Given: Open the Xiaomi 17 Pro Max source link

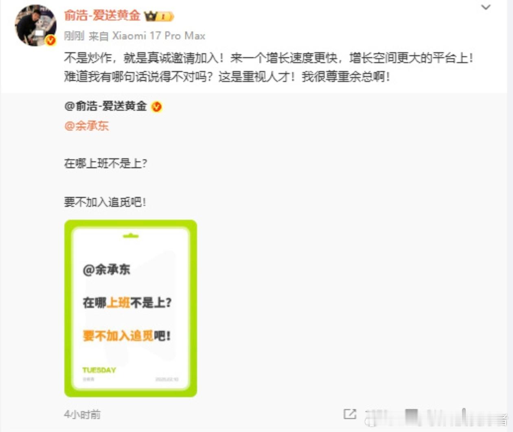Looking at the screenshot, I should point(159,36).
